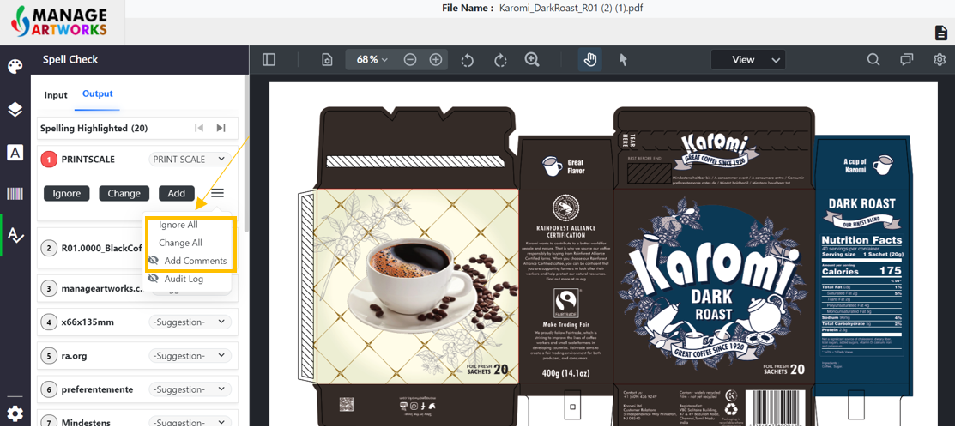This screenshot has width=955, height=434.
Task: Click the Change button
Action: (124, 193)
